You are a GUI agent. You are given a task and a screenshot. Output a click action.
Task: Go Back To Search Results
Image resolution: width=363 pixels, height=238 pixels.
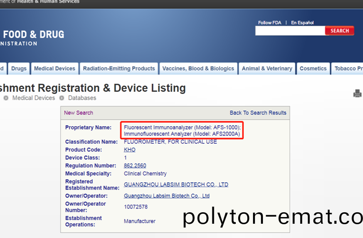pyautogui.click(x=258, y=113)
